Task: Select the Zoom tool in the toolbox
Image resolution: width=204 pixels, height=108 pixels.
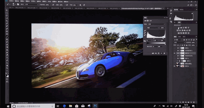Action: [7, 68]
